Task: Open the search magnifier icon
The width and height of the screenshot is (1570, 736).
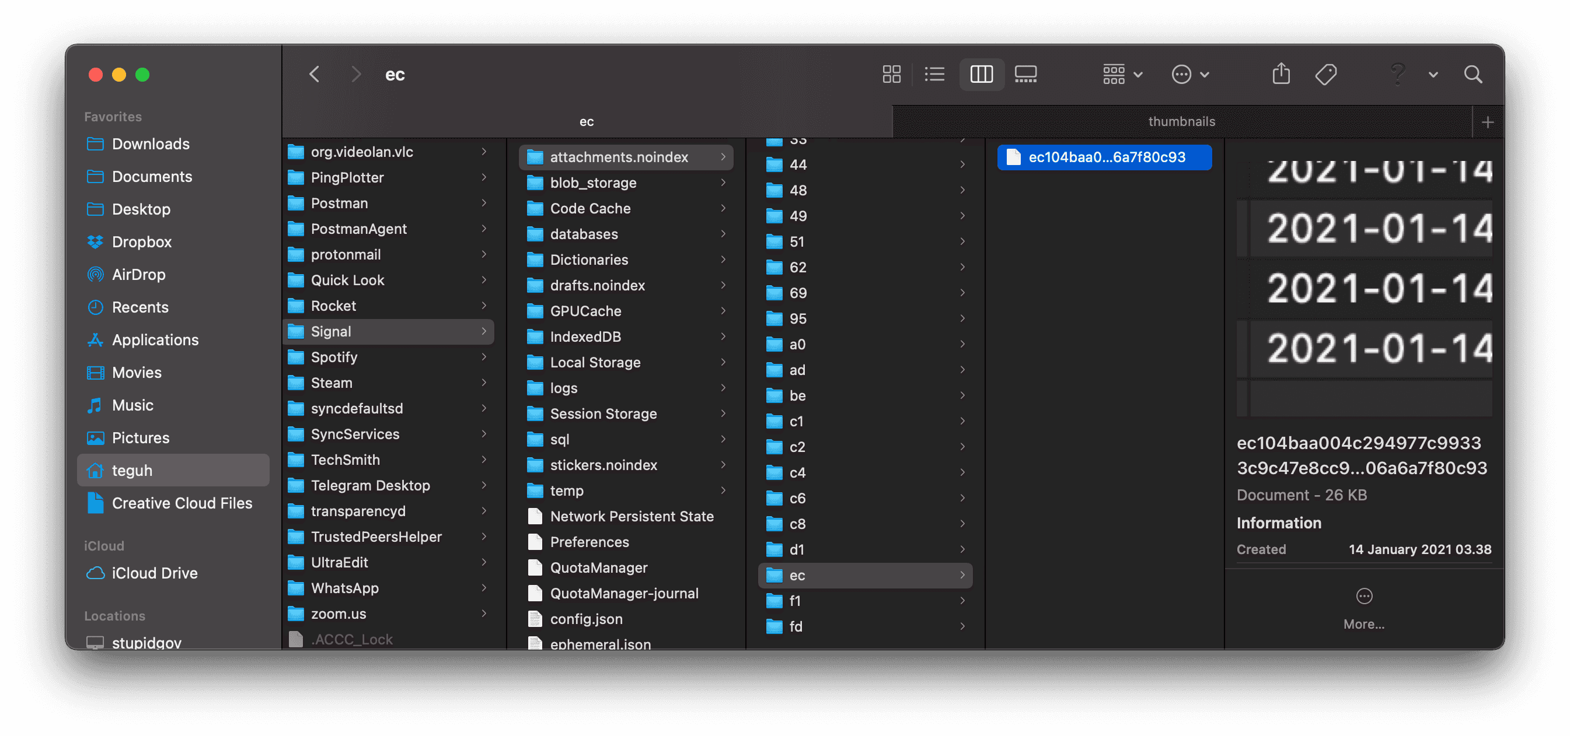Action: click(x=1473, y=74)
